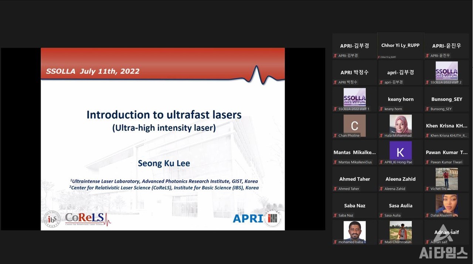Image resolution: width=473 pixels, height=264 pixels.
Task: Choose the Vichet Thi participant tile
Action: click(446, 178)
